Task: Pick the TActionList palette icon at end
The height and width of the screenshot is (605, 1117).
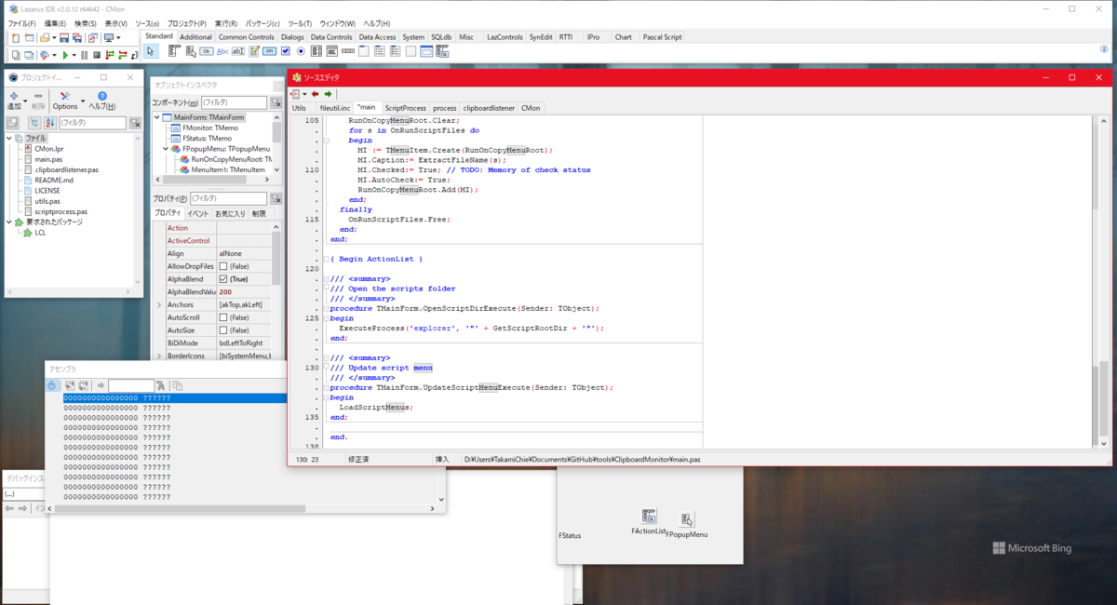Action: pyautogui.click(x=443, y=51)
